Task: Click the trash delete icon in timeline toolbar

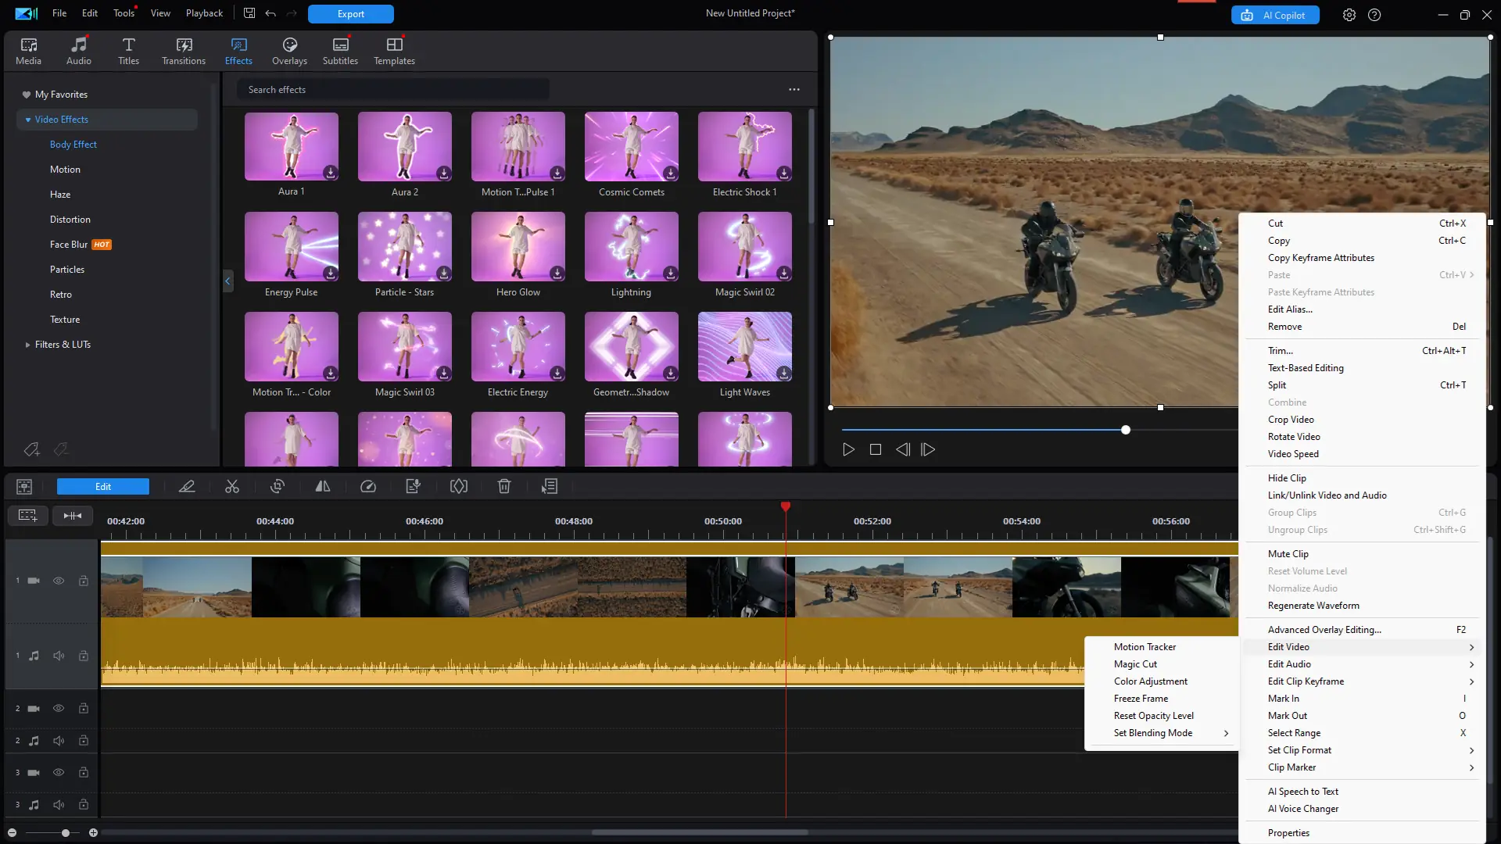Action: tap(504, 486)
